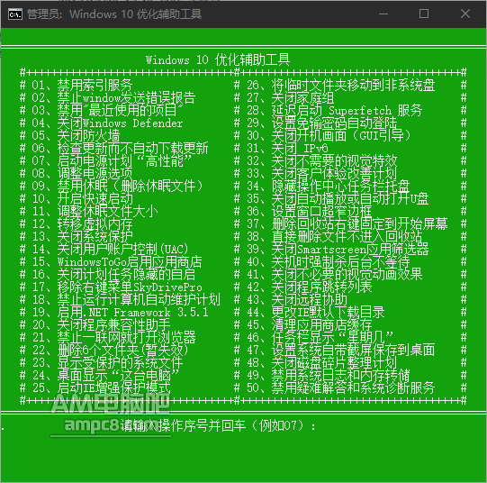Click option 37 删除回收站右键固定到开始屏幕
This screenshot has height=483, width=487.
pos(347,224)
